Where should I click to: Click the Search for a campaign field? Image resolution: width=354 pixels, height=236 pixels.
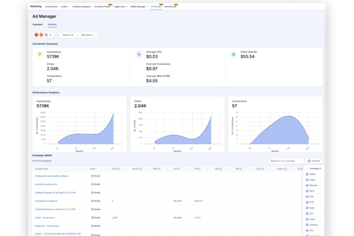[287, 161]
